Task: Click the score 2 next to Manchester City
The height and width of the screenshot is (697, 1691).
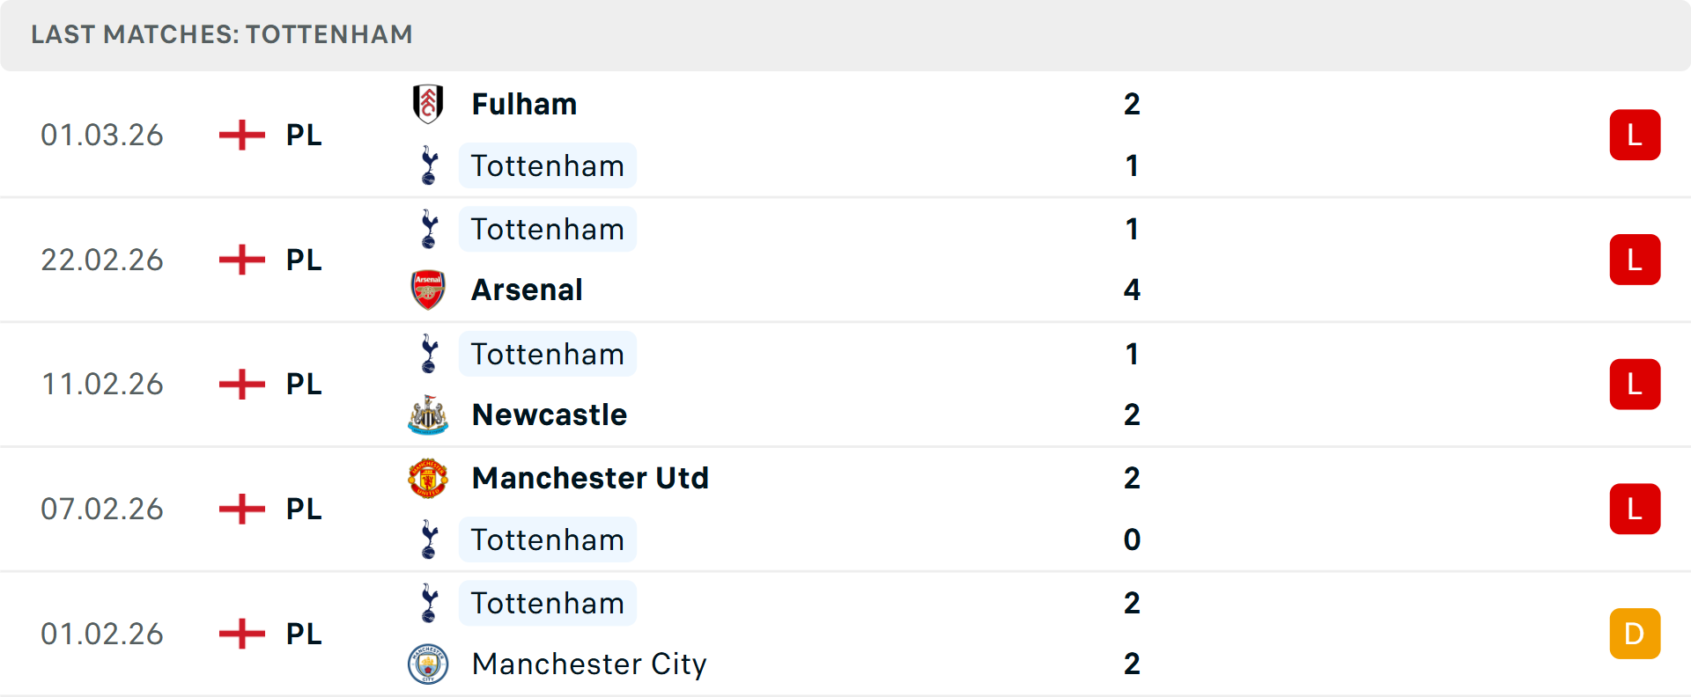Action: 1132,664
